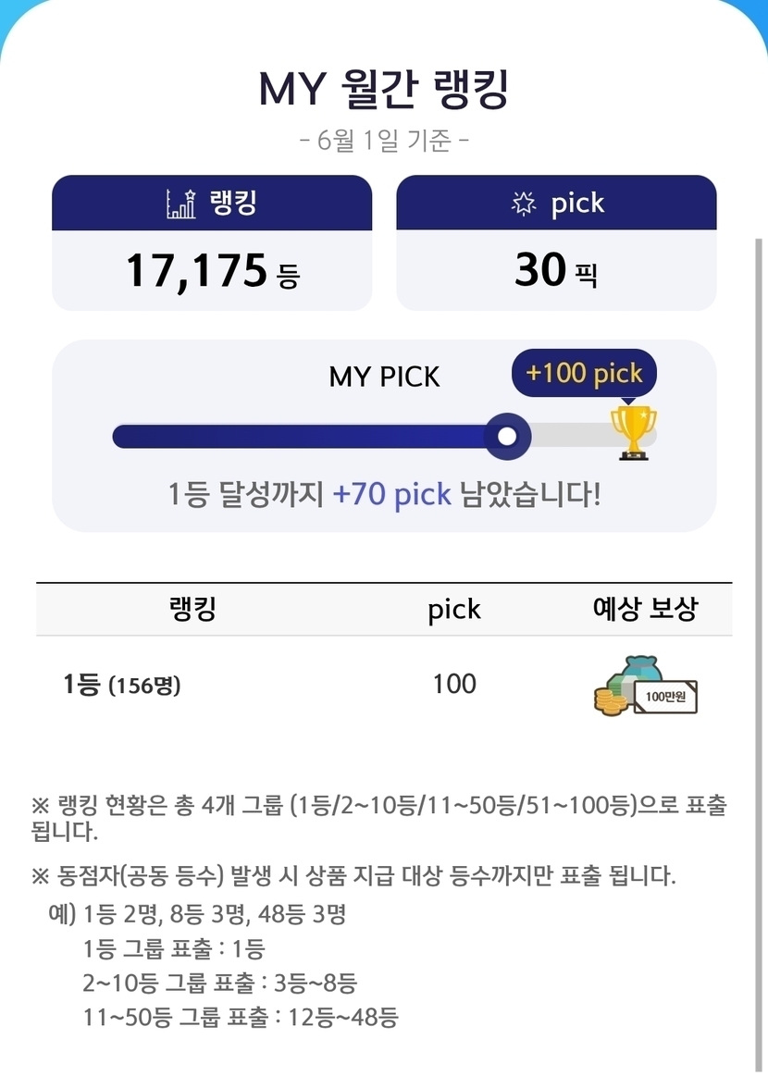Click the 랭킹 table column header
768x1076 pixels.
point(192,609)
